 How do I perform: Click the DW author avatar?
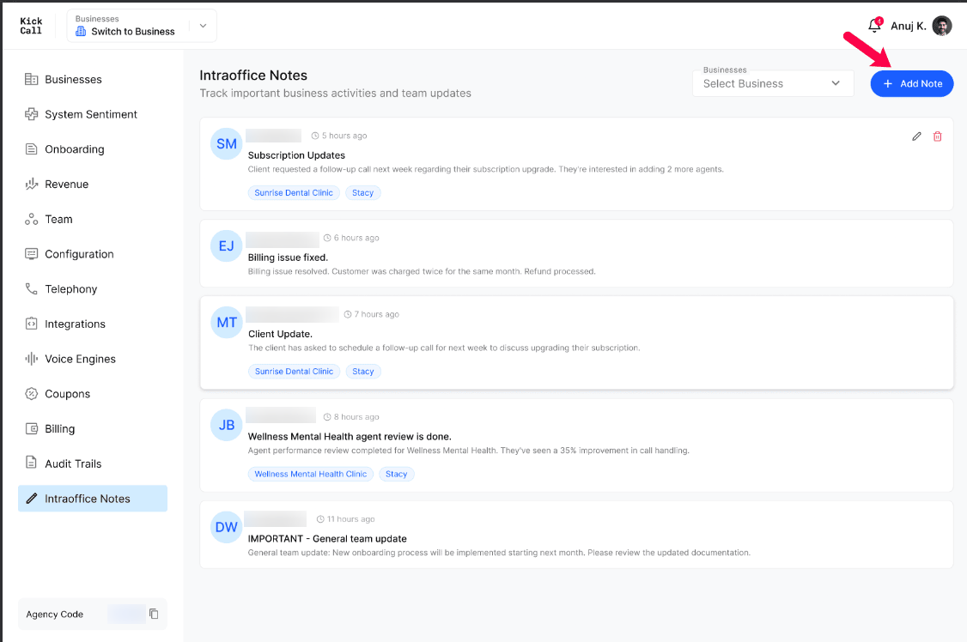227,527
